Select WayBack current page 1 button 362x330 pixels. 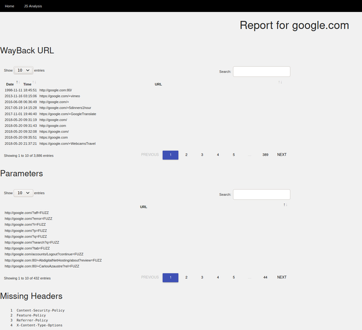(x=170, y=155)
